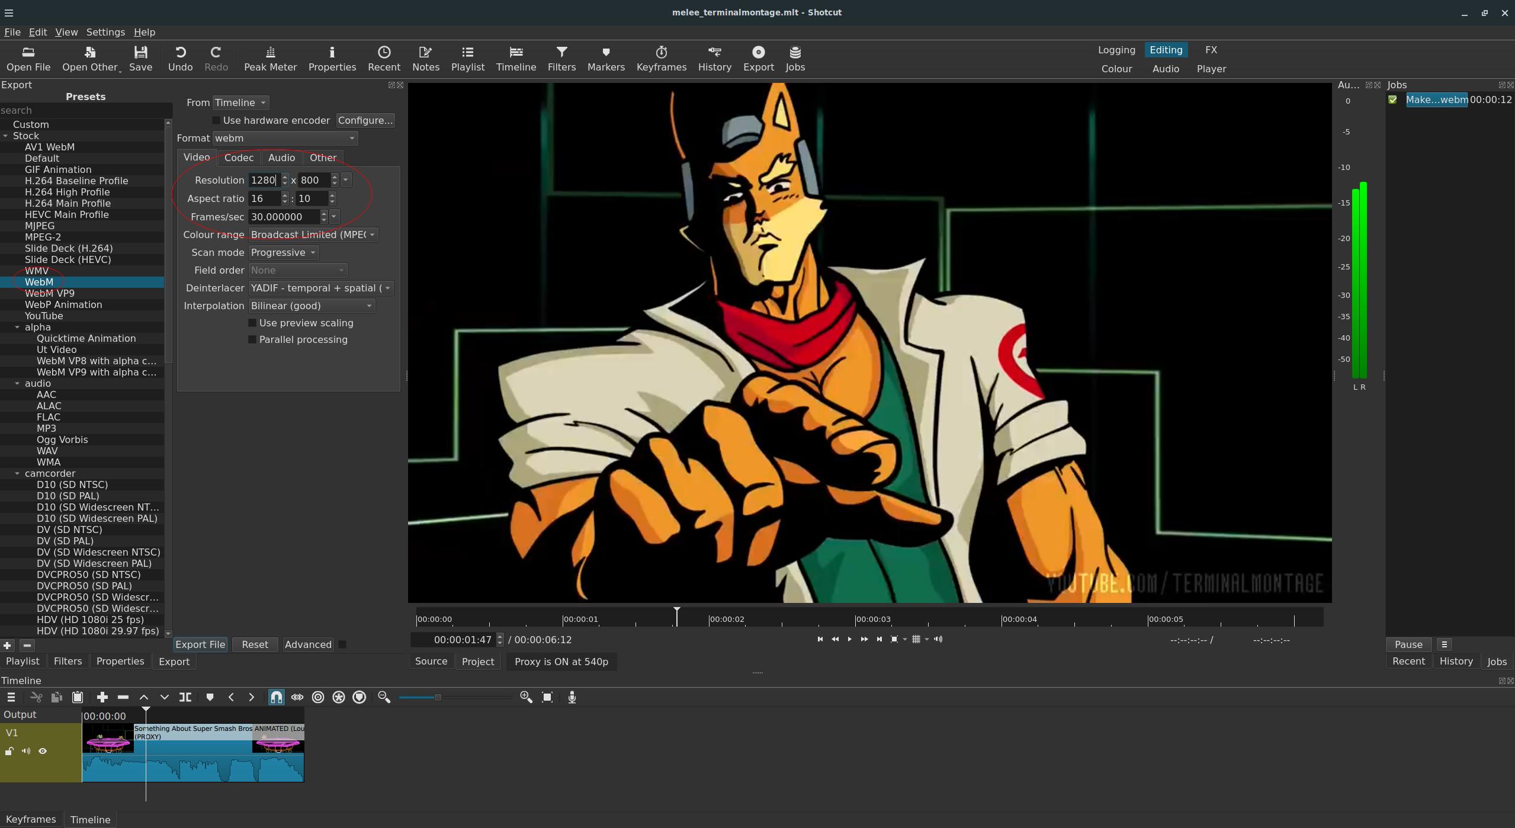This screenshot has width=1515, height=828.
Task: Open the Export toolbar button
Action: (758, 59)
